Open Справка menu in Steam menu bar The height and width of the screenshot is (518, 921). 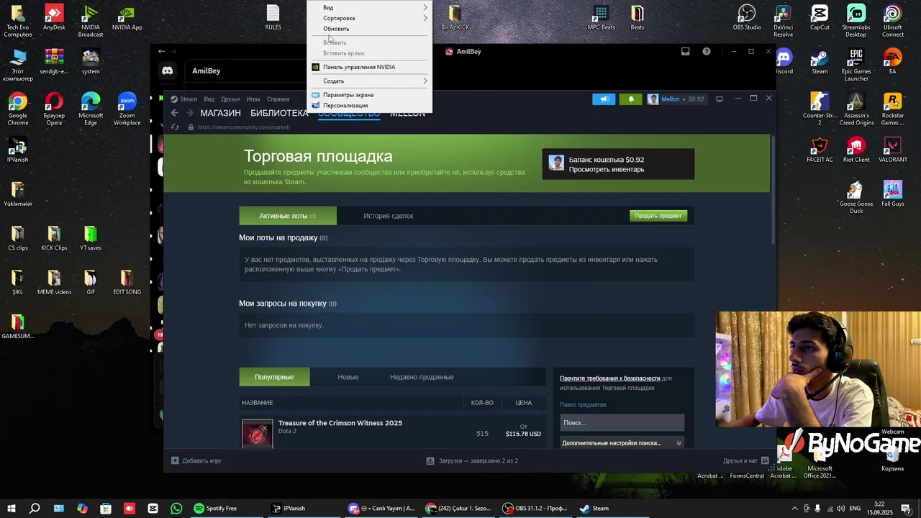click(278, 99)
